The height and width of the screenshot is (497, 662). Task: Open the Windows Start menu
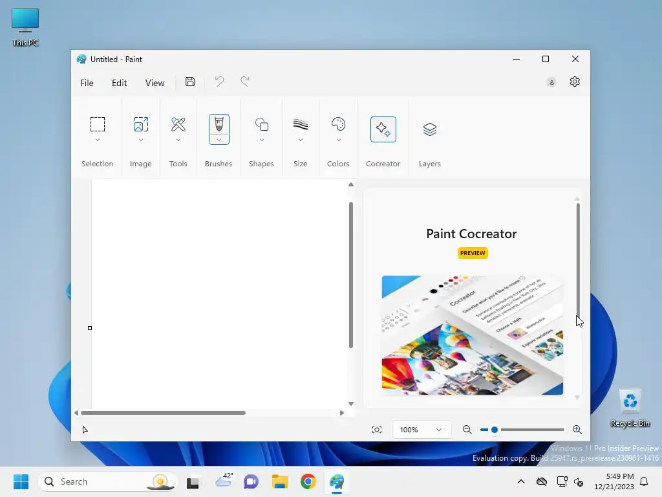pyautogui.click(x=21, y=481)
